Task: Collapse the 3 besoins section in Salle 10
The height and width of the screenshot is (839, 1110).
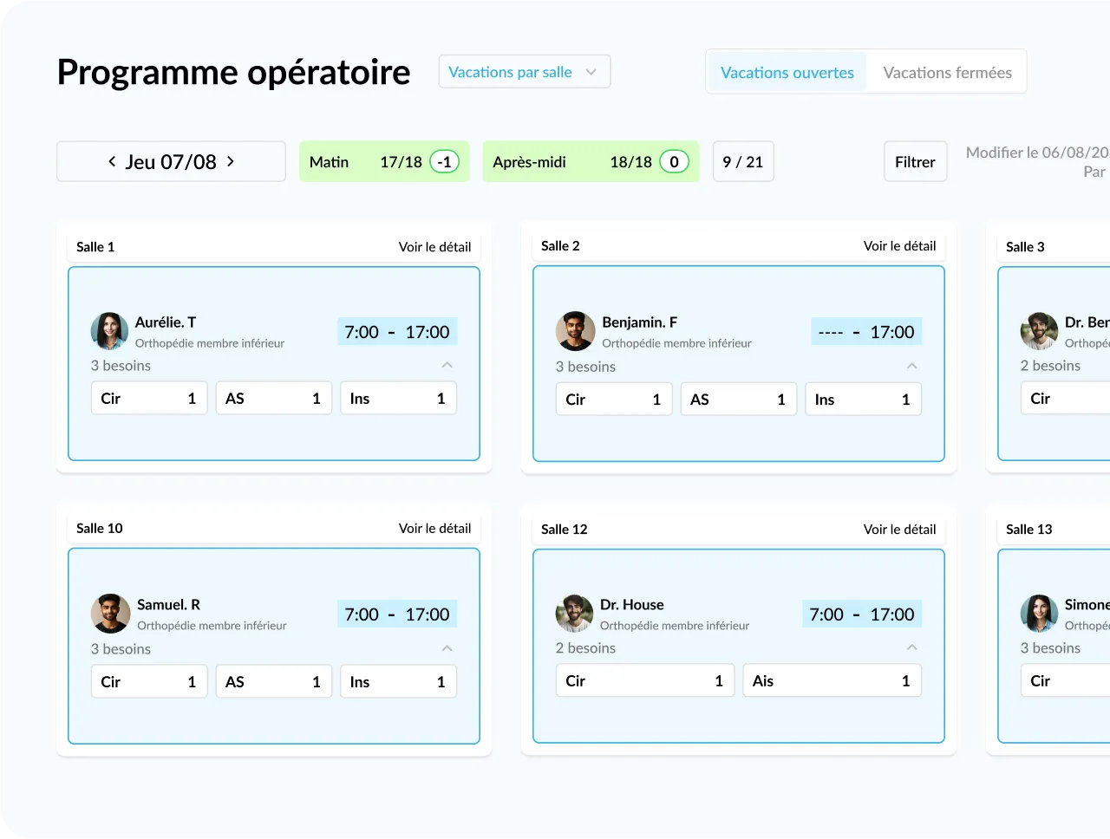Action: 447,648
